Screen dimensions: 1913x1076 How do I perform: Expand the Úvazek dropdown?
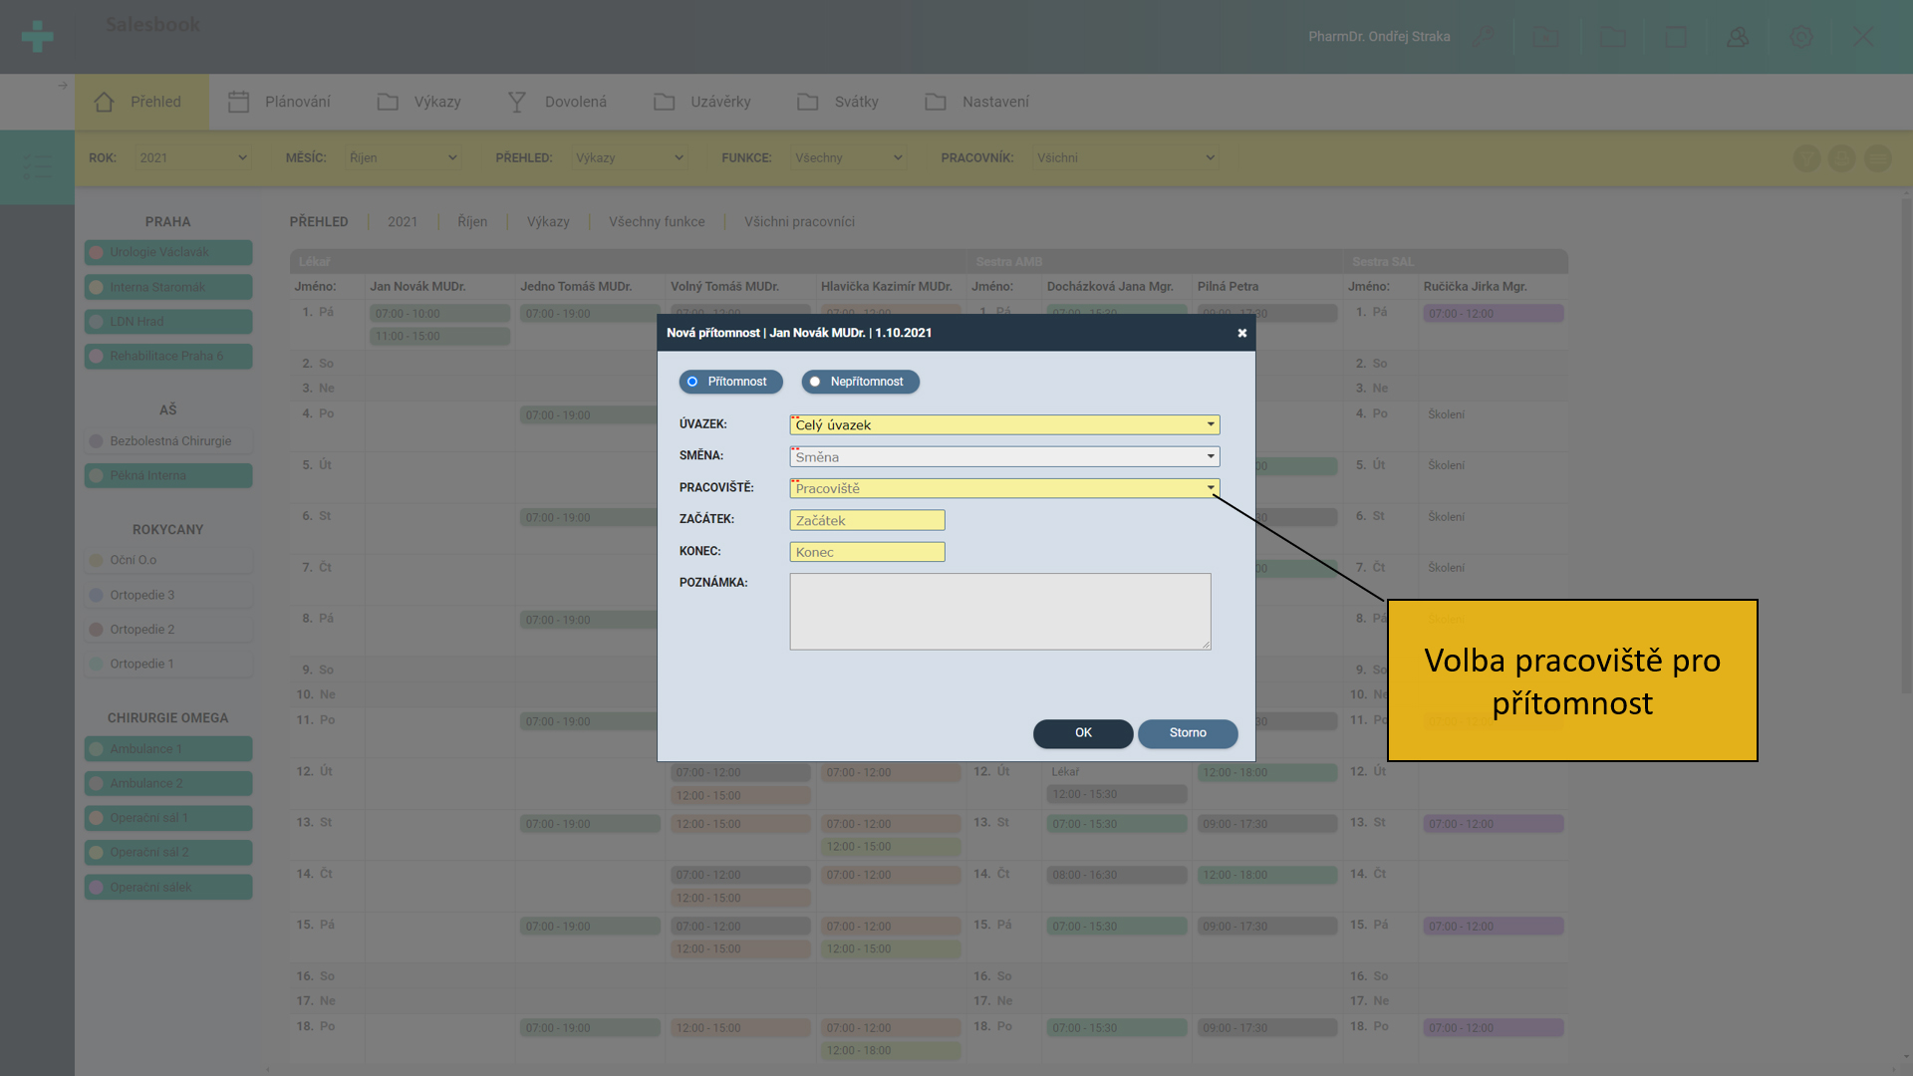point(1003,424)
